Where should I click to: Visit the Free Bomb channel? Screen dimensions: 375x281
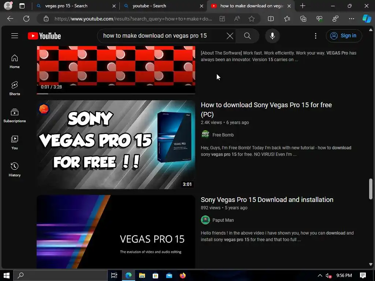pyautogui.click(x=223, y=135)
